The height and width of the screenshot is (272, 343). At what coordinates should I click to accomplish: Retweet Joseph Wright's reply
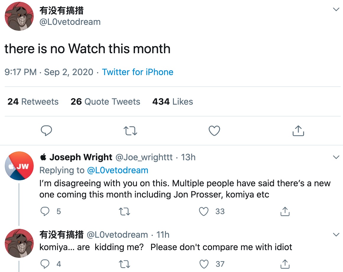[124, 211]
